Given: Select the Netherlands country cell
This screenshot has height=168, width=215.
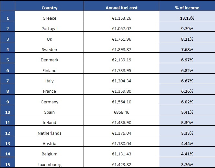Looking at the screenshot, I should click(50, 133).
